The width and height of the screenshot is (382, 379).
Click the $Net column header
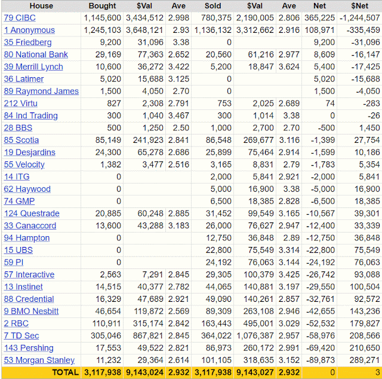coord(359,6)
